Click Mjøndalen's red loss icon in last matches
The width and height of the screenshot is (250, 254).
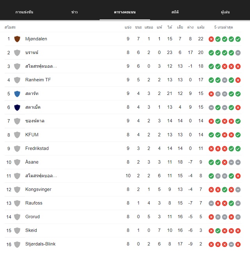[x=211, y=39]
